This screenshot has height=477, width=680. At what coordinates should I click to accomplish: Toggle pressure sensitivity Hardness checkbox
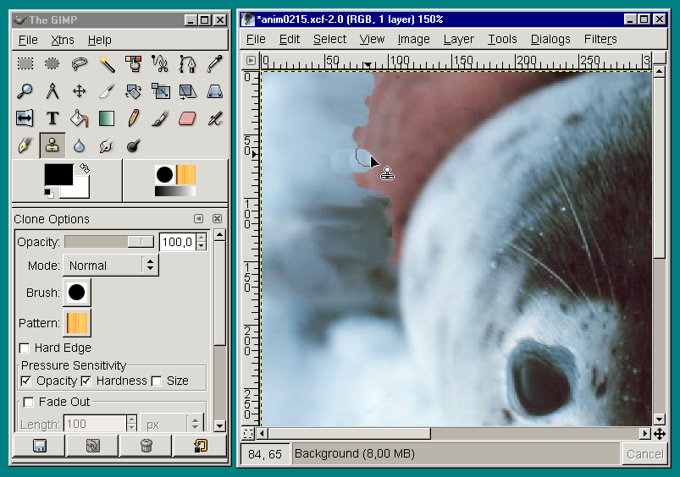click(x=86, y=381)
